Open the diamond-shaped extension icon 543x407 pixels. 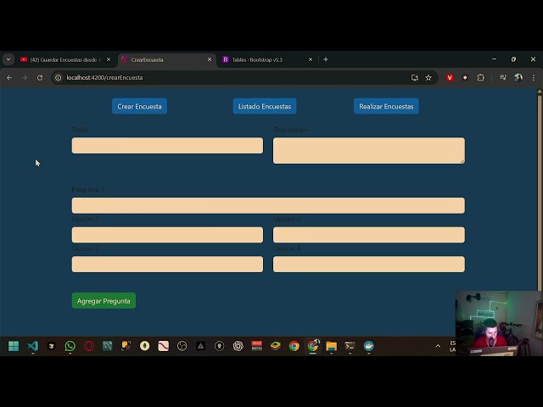pyautogui.click(x=465, y=78)
